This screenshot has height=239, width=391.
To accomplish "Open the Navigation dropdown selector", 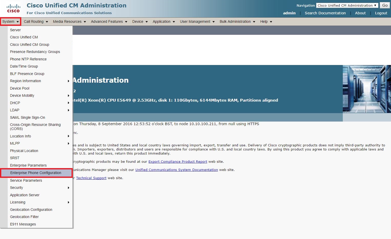I will pyautogui.click(x=347, y=5).
